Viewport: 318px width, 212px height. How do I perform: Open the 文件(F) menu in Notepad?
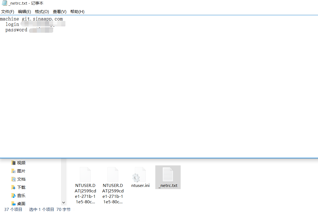pyautogui.click(x=8, y=12)
